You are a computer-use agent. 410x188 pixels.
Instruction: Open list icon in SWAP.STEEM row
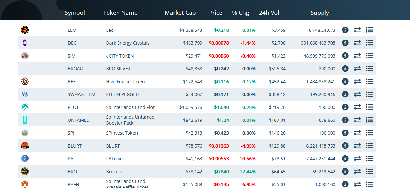(x=369, y=94)
